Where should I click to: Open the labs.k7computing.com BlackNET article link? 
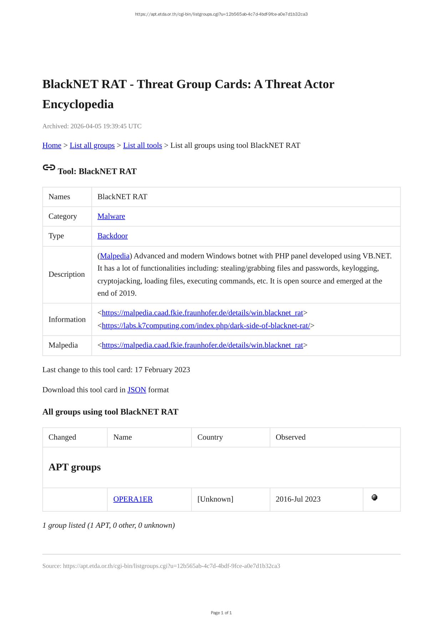(x=206, y=326)
